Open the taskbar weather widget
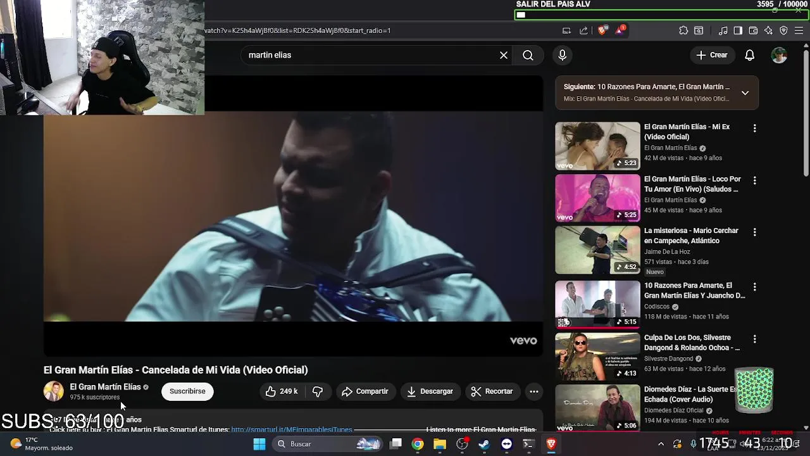The image size is (810, 456). click(x=42, y=444)
